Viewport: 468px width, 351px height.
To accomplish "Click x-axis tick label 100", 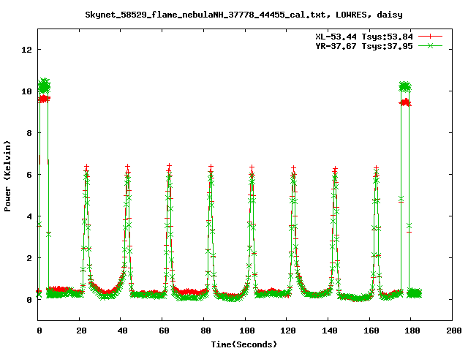I will pyautogui.click(x=247, y=331).
